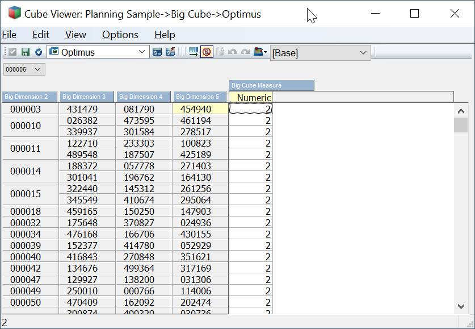Click the green Save icon in toolbar
The image size is (475, 329).
point(26,52)
